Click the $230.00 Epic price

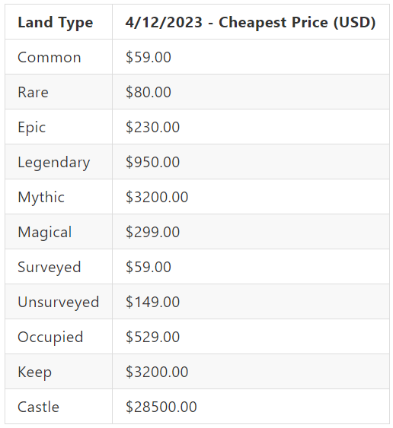[x=152, y=128]
